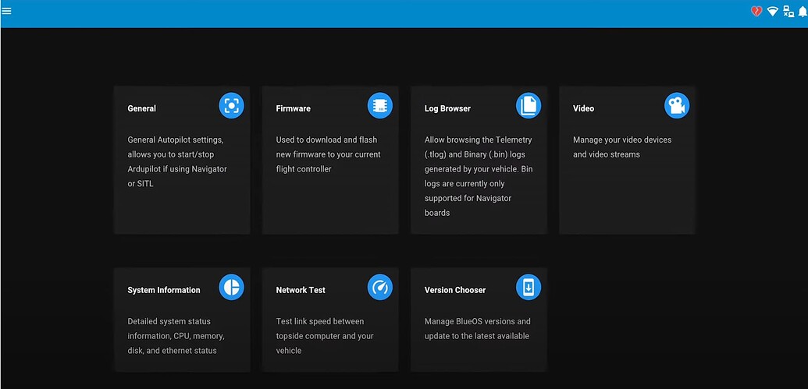
Task: Click the Version Chooser description text
Action: tap(477, 329)
